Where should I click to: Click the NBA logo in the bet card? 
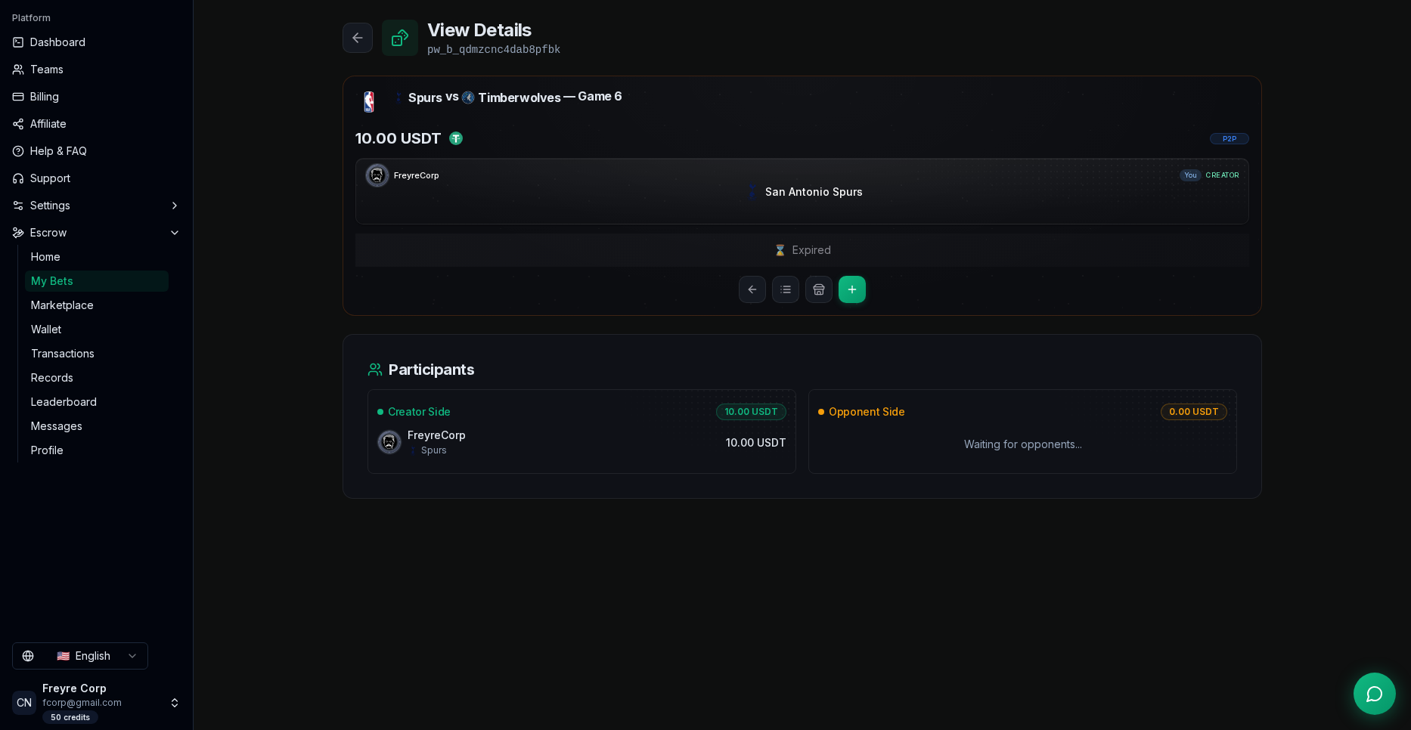point(369,101)
